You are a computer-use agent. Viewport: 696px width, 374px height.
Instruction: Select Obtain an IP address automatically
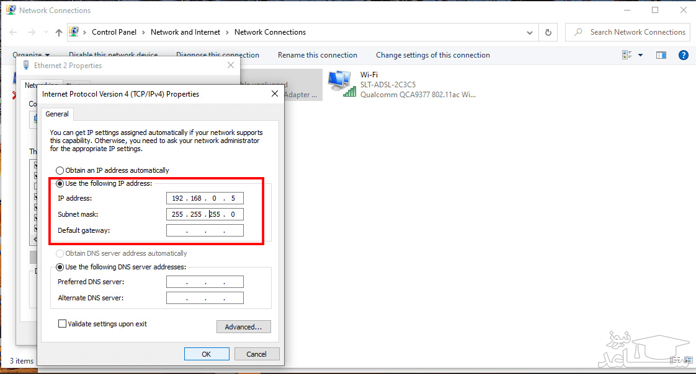pos(60,170)
